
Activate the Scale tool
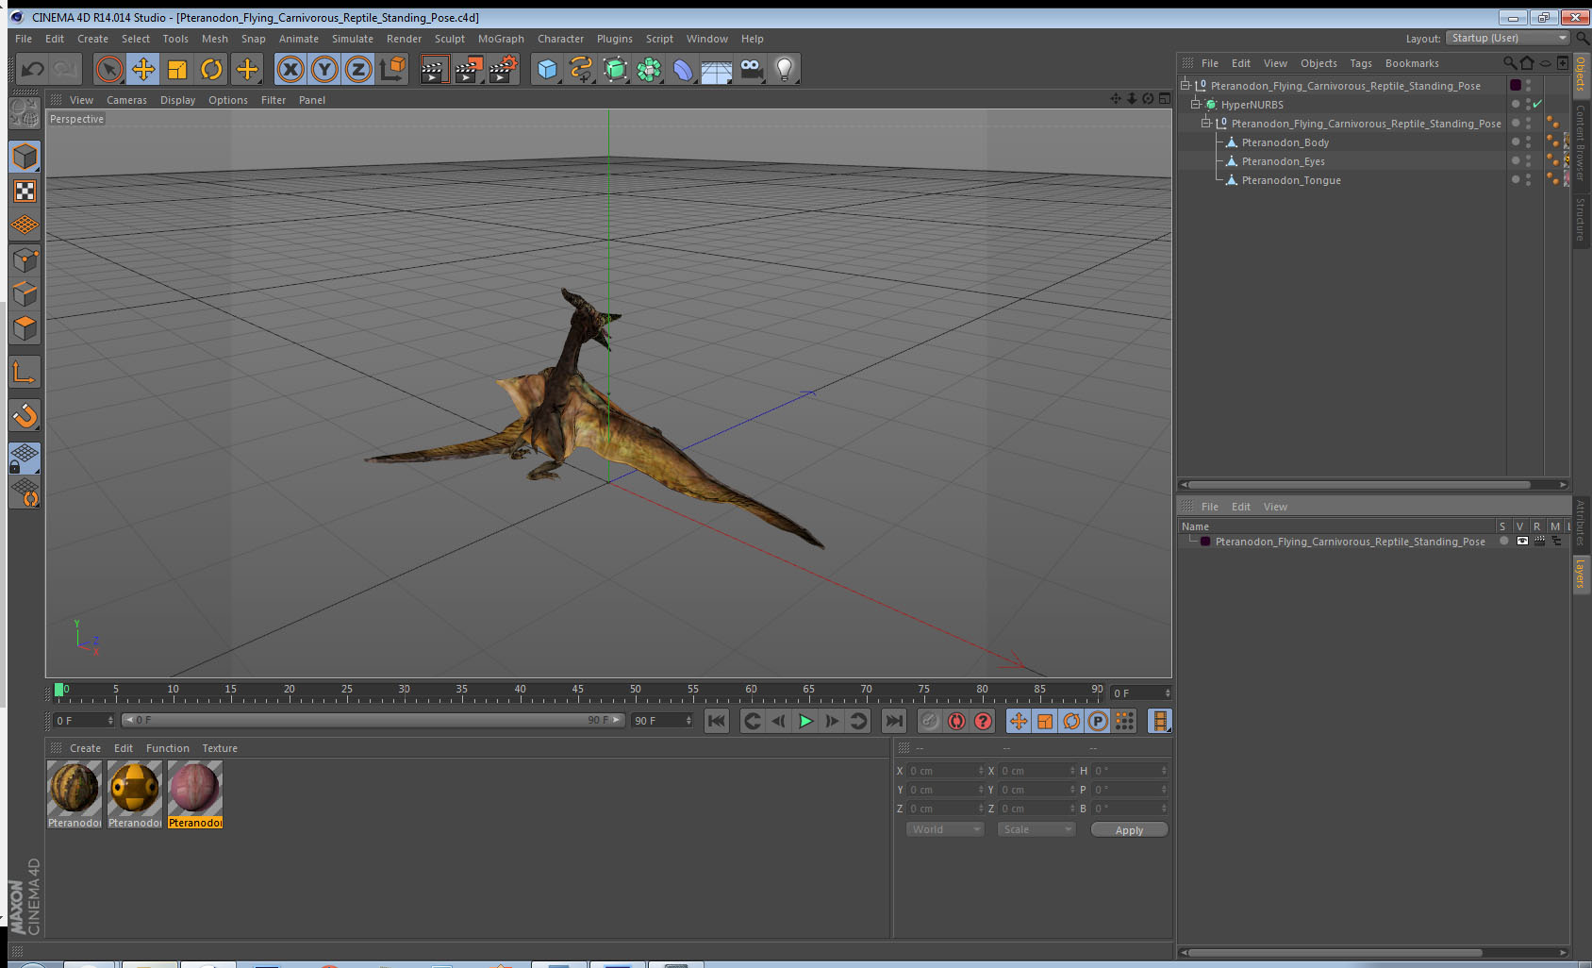177,69
